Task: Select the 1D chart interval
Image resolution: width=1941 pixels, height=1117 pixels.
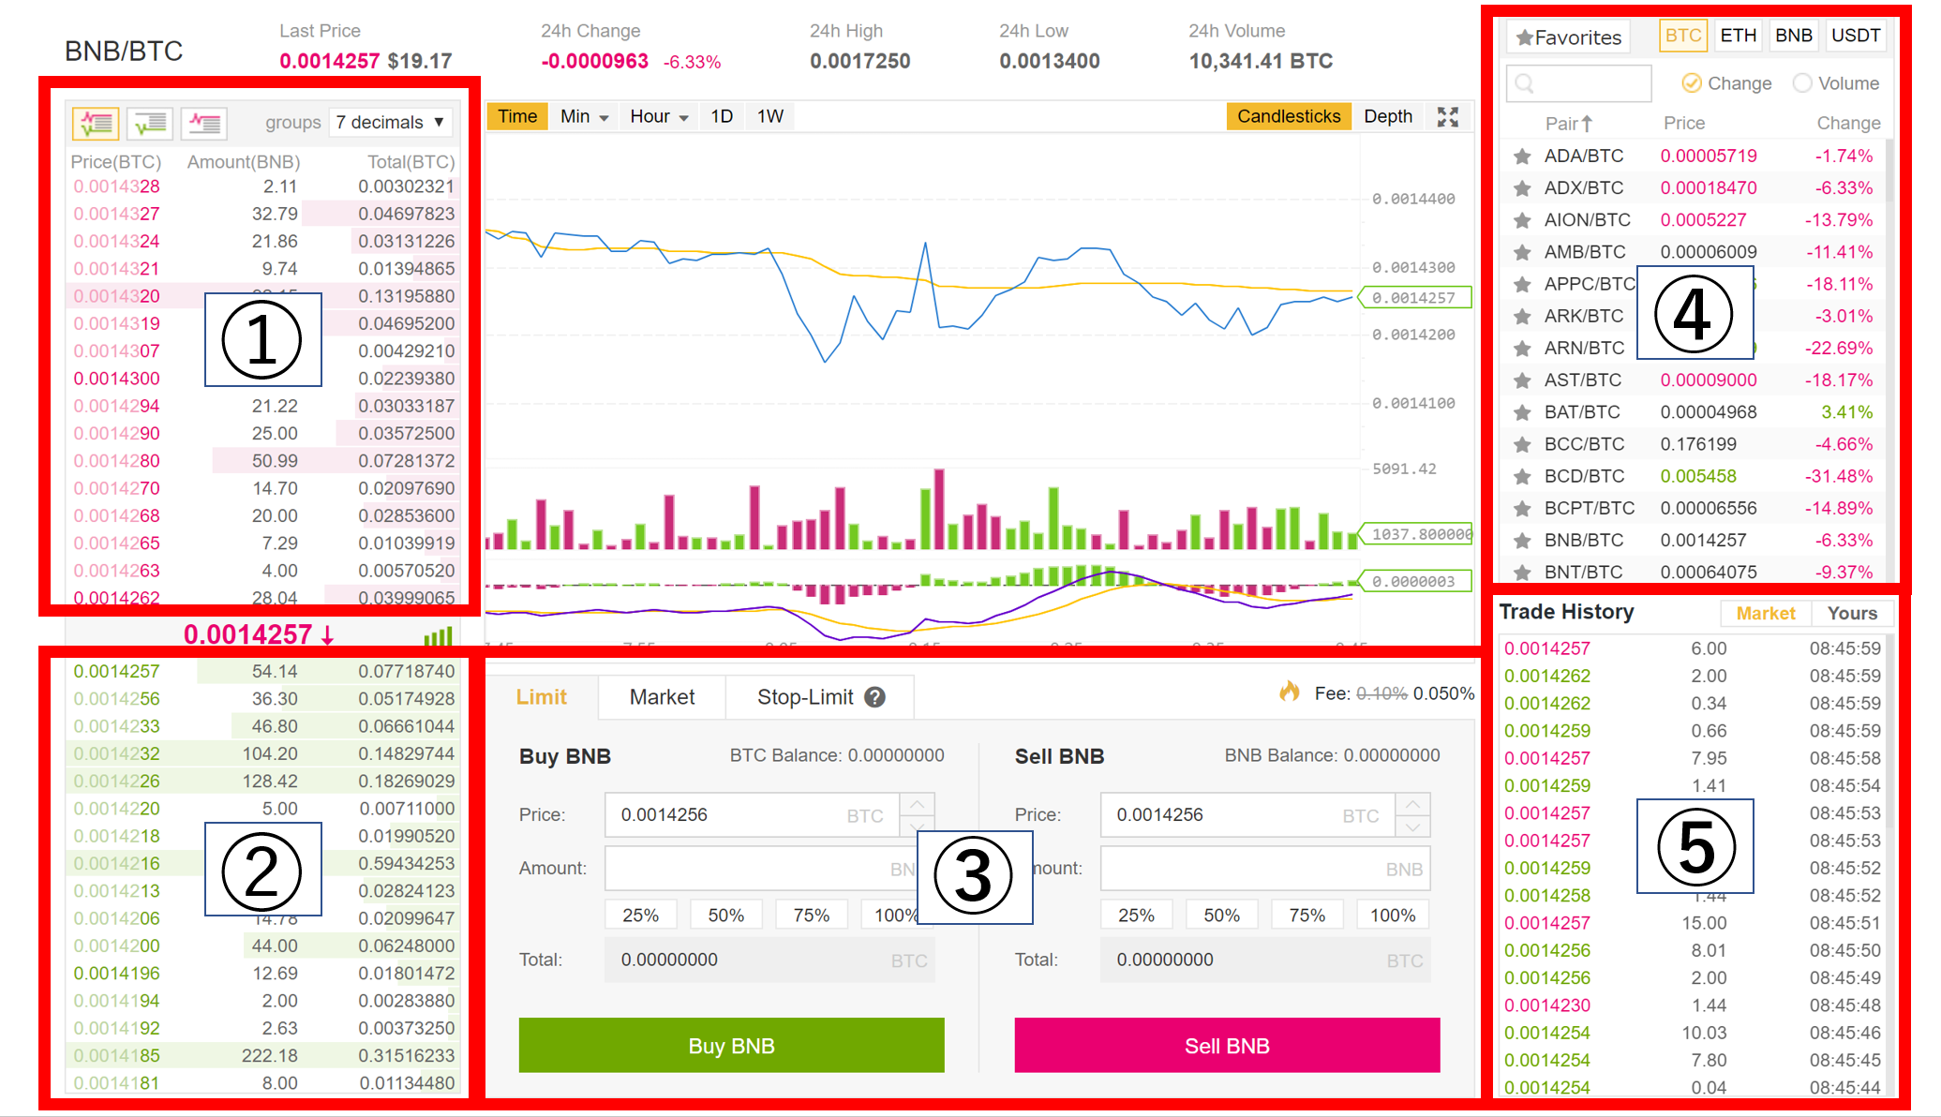Action: click(722, 116)
